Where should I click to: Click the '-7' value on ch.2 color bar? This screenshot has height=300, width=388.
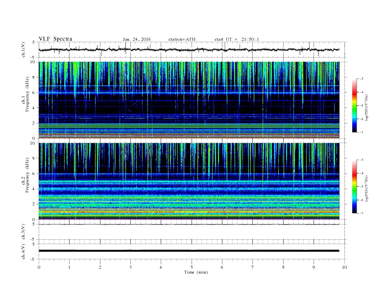click(x=362, y=213)
